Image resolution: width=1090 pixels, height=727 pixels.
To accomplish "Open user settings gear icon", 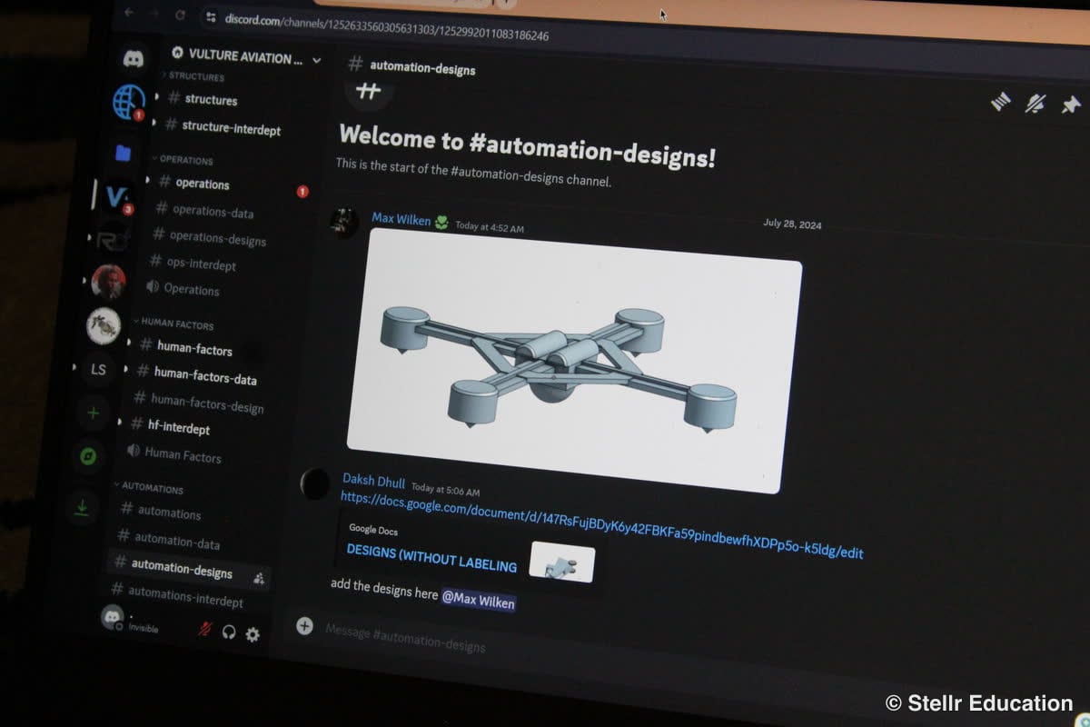I will coord(253,634).
